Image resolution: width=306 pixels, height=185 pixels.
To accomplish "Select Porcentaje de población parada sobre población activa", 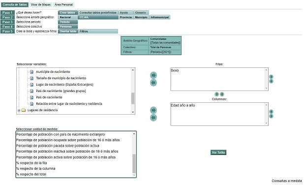I will pyautogui.click(x=58, y=146).
